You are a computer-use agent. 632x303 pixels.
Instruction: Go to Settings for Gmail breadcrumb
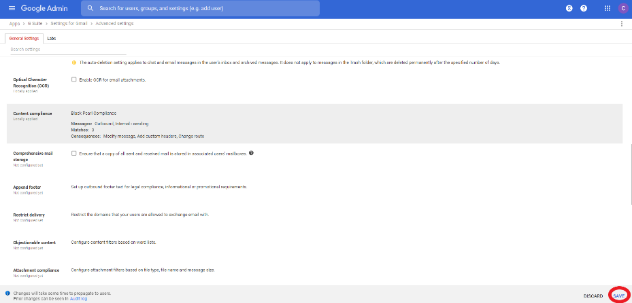[69, 24]
